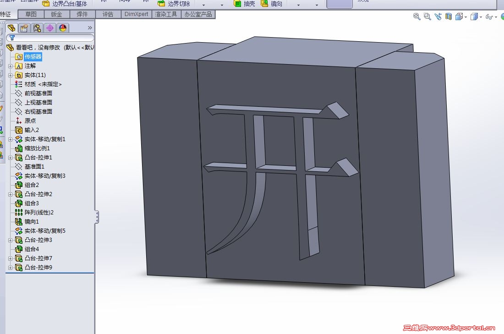This screenshot has height=334, width=504.
Task: Switch to the PropertyManager tab icon
Action: (x=24, y=28)
